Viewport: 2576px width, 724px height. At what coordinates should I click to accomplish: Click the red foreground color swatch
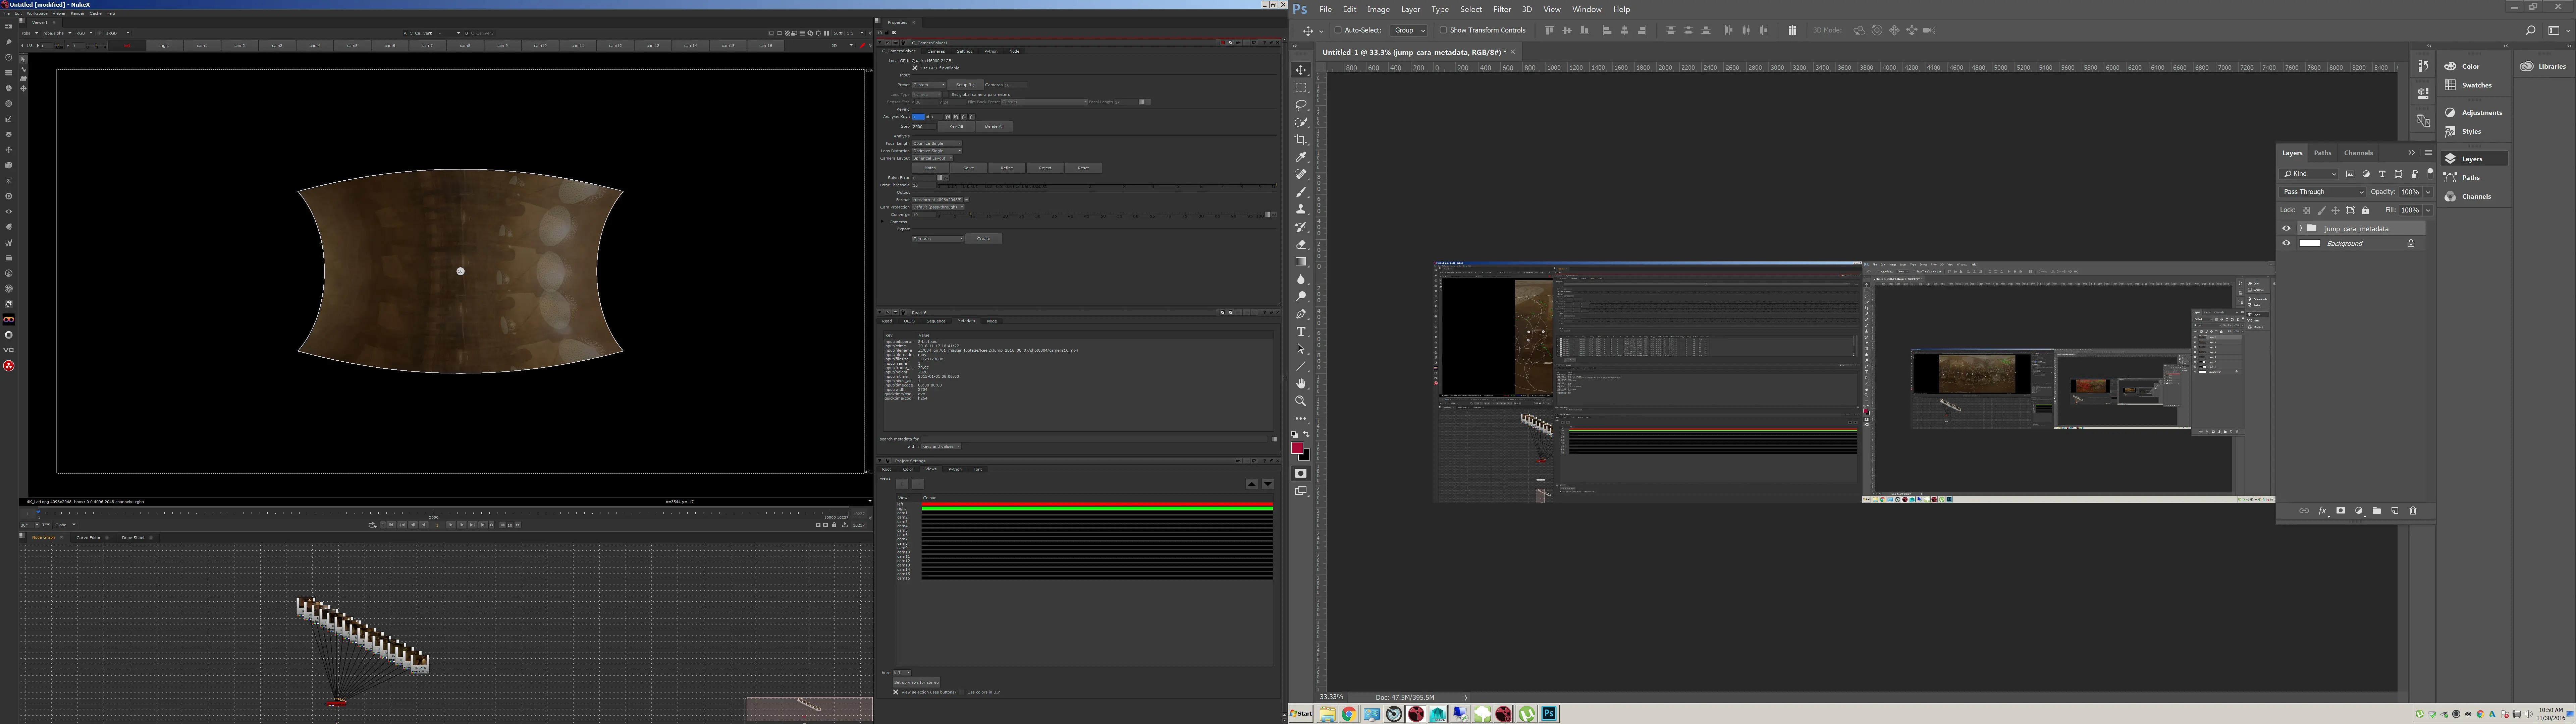pos(1297,448)
